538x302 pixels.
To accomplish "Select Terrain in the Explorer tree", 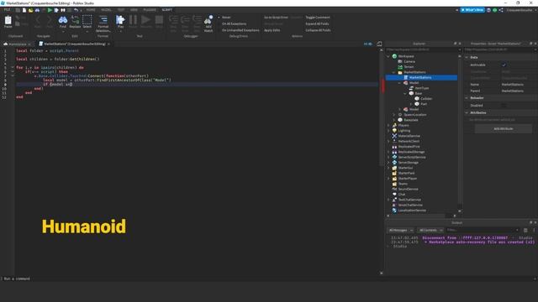I will click(409, 67).
